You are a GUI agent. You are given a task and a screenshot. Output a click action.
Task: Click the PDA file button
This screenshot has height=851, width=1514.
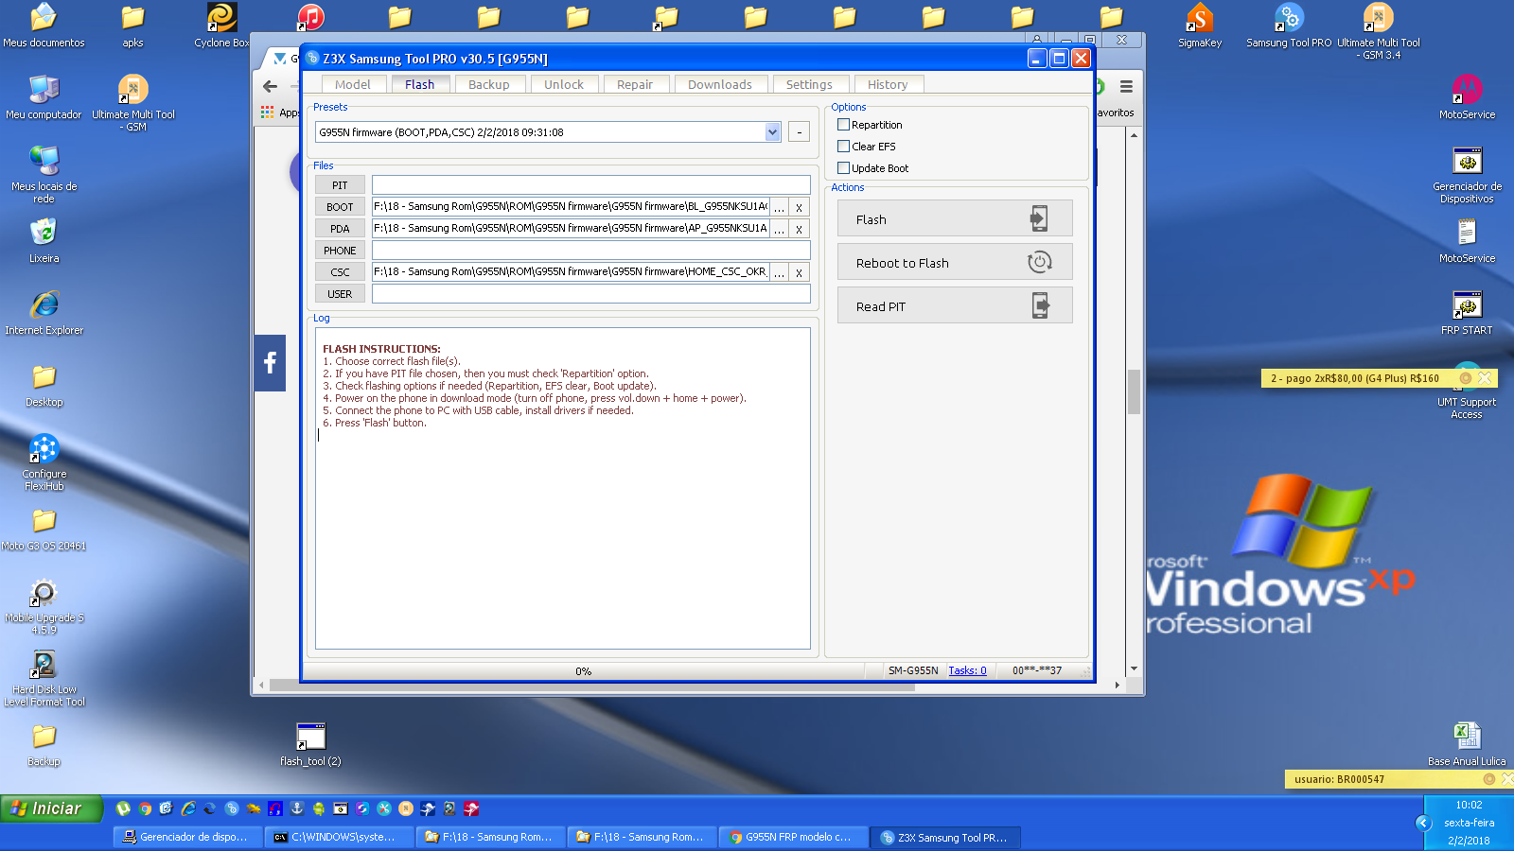coord(340,229)
